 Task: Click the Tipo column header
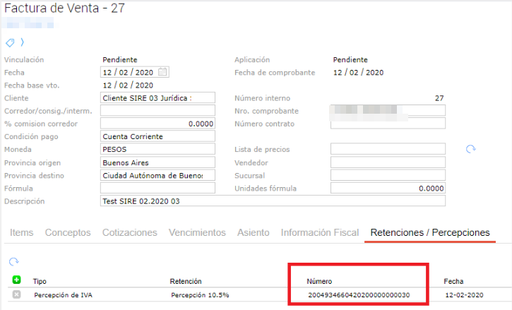click(40, 281)
